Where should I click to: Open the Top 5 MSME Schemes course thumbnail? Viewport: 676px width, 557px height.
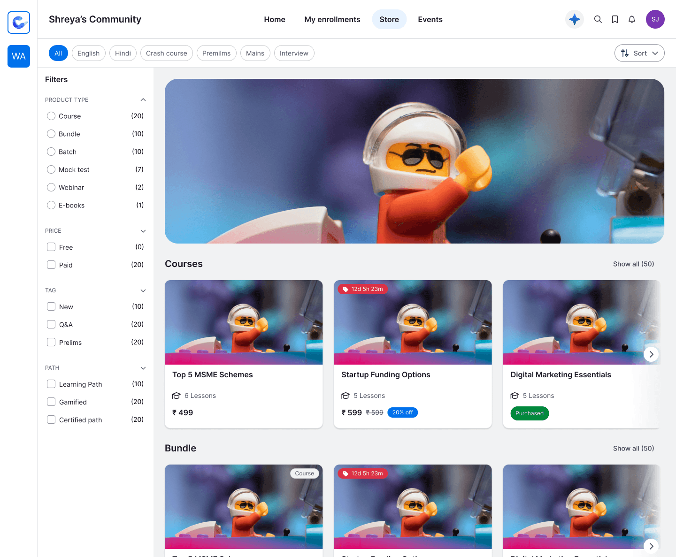point(244,322)
